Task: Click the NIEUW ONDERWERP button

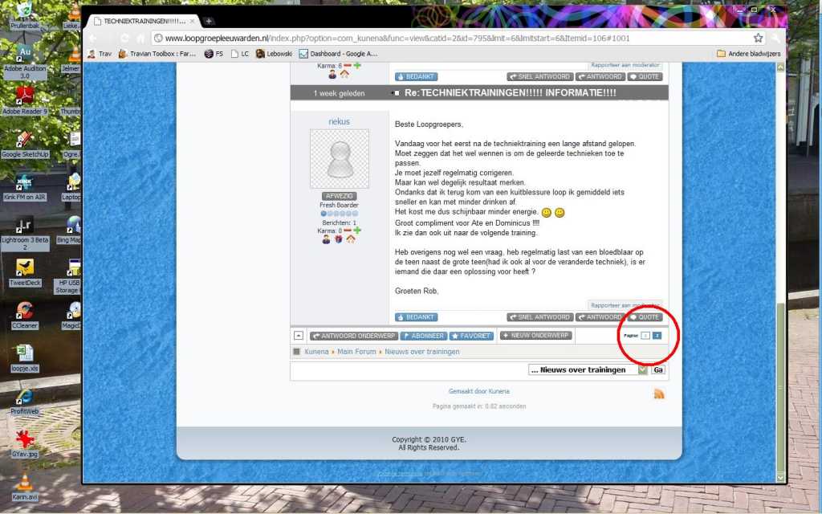Action: pos(535,336)
